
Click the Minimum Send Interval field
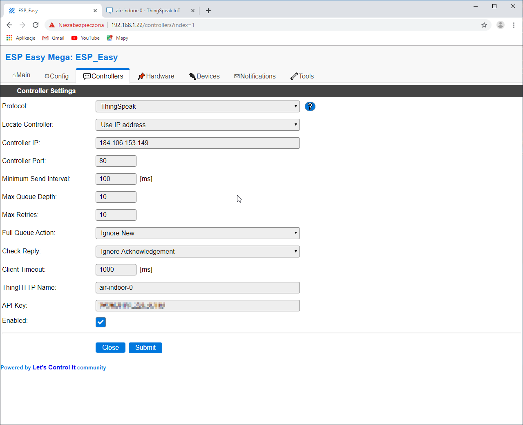pyautogui.click(x=116, y=179)
